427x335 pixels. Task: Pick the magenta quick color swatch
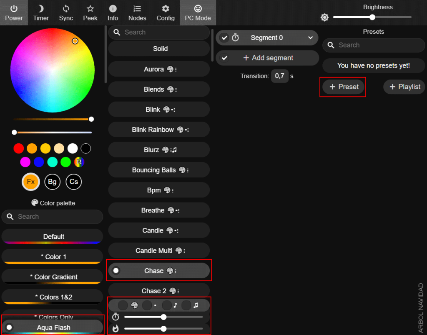(x=25, y=162)
